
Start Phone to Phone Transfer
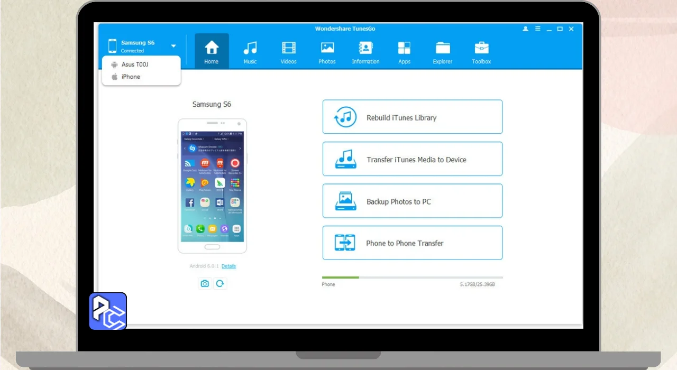point(413,243)
